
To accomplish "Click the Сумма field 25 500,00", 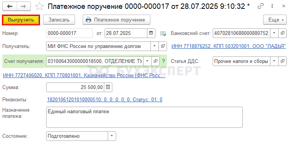I will (75, 87).
